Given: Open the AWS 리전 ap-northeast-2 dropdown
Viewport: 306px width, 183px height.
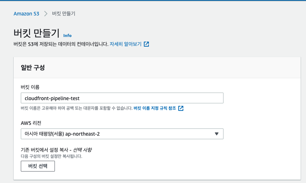Looking at the screenshot, I should pos(122,134).
